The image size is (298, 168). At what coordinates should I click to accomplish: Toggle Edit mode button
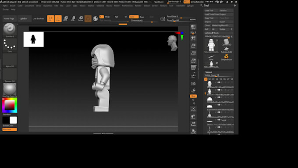[50, 19]
